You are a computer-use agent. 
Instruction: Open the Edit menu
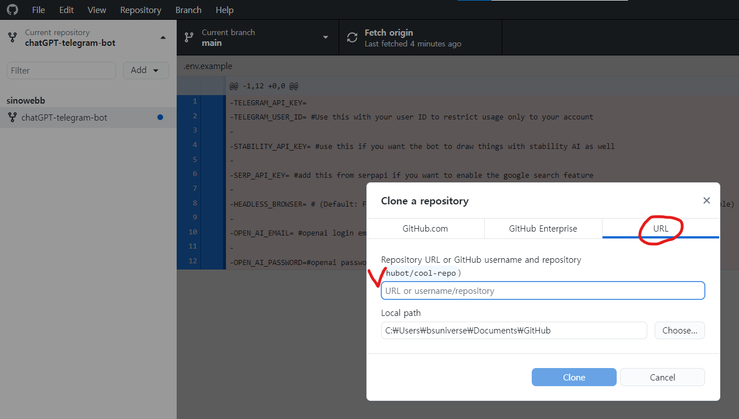point(66,10)
